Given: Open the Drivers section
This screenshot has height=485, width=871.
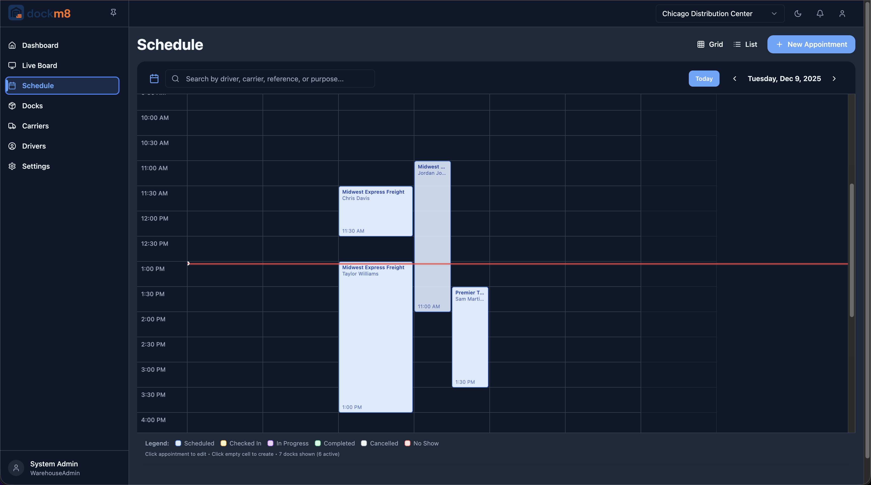Looking at the screenshot, I should point(34,146).
